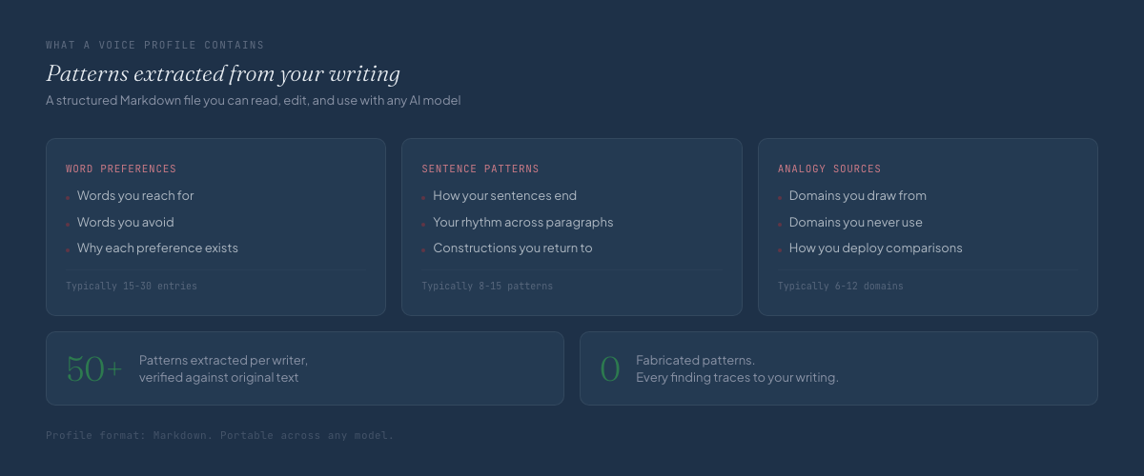
Task: Click the "Typically 6-12 domains" footnote
Action: (841, 287)
